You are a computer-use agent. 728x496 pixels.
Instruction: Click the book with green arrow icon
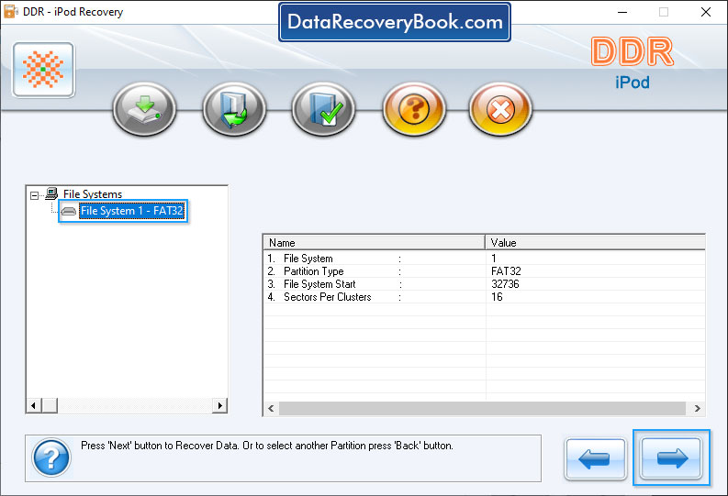pos(234,109)
